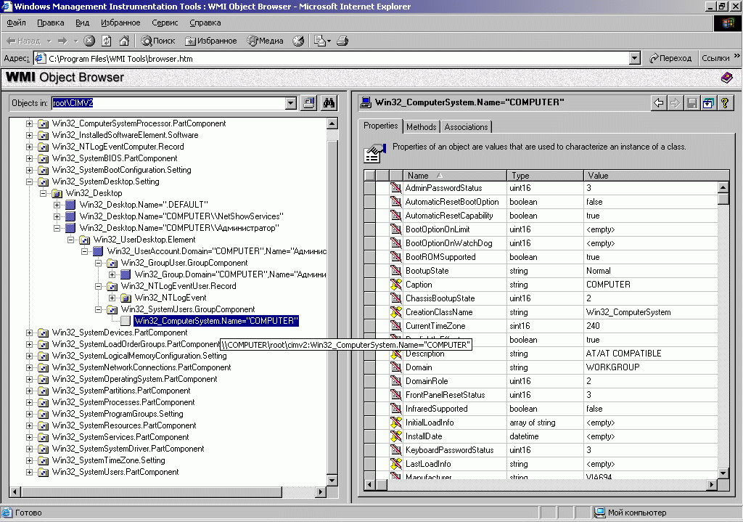Open the Правка menu
The image size is (743, 522).
point(51,23)
